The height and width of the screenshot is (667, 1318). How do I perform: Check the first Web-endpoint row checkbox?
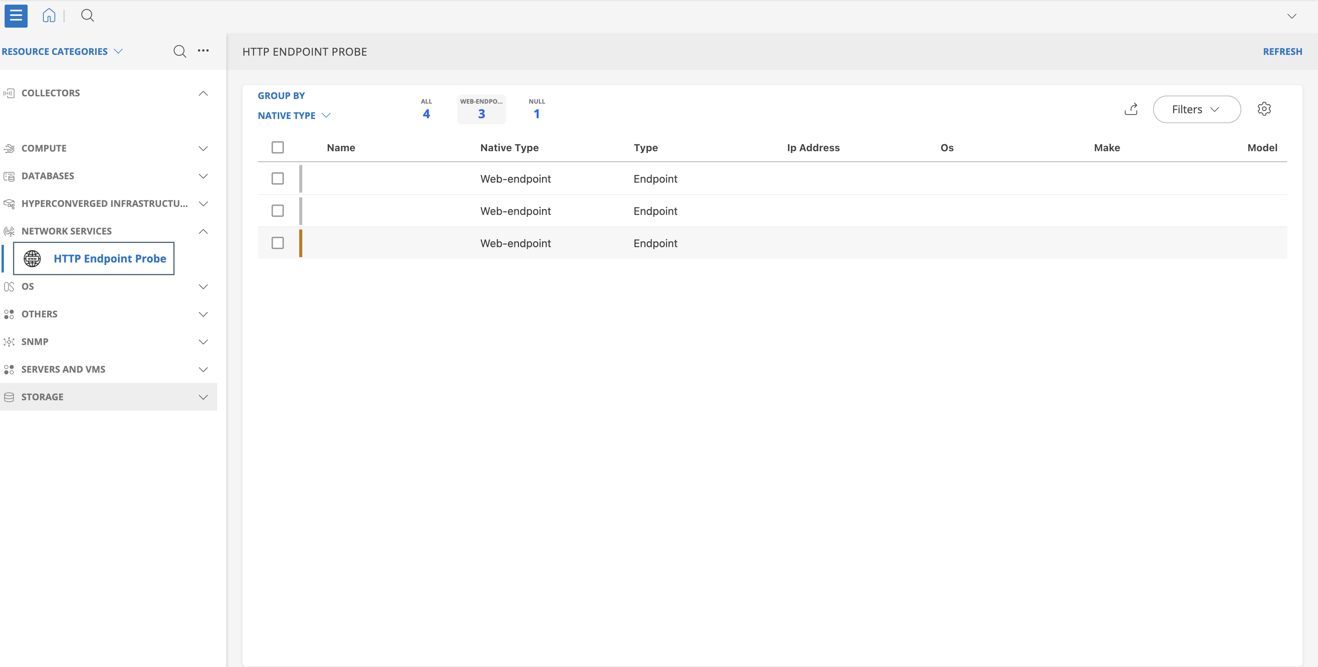coord(277,179)
